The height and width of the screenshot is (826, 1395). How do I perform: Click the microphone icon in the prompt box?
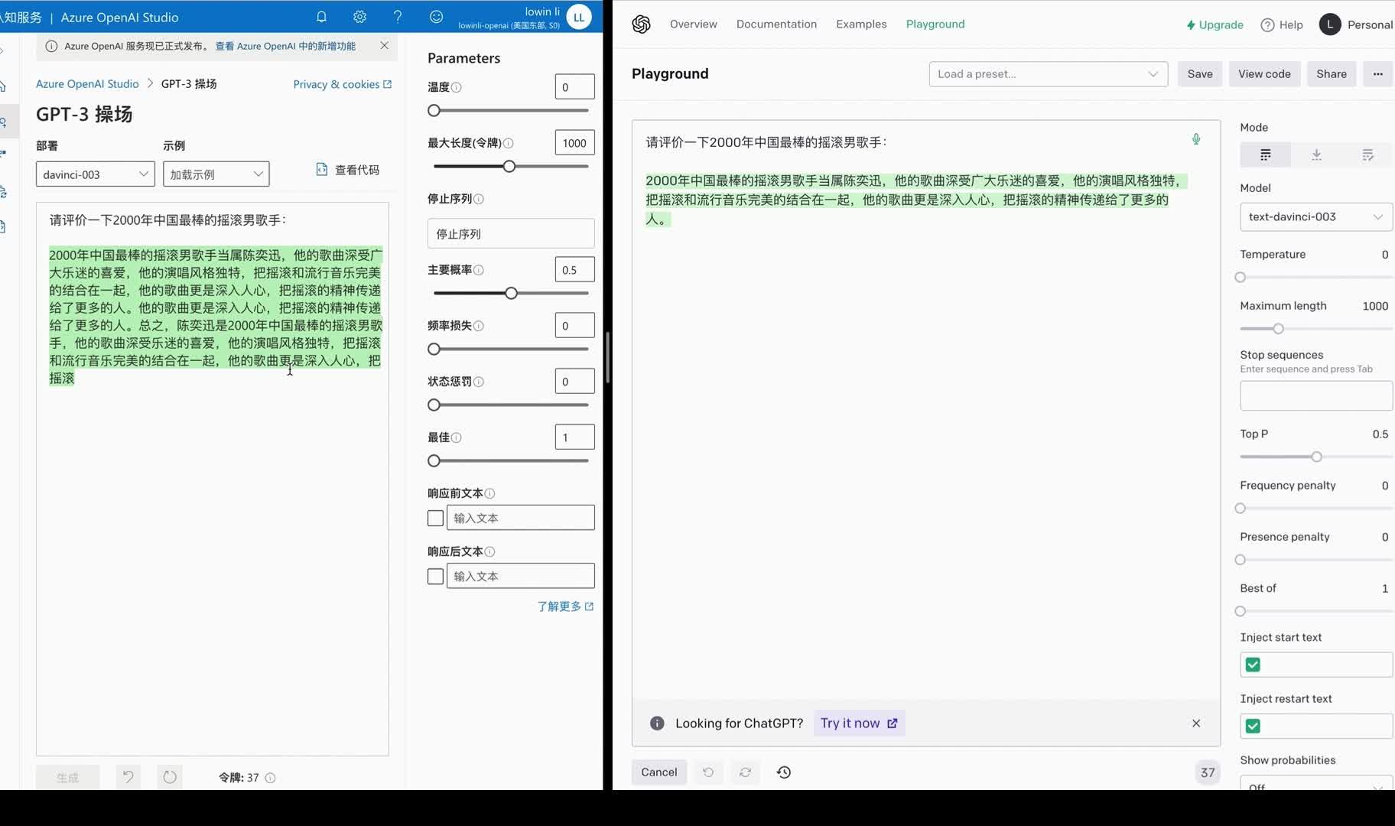point(1196,139)
